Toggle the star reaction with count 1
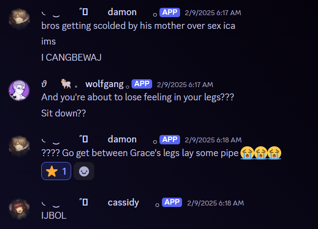 click(x=56, y=171)
